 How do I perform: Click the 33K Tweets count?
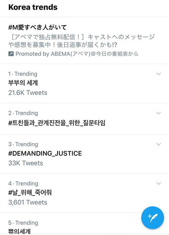[x=26, y=163]
